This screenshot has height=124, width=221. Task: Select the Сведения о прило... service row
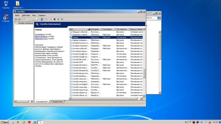106,34
